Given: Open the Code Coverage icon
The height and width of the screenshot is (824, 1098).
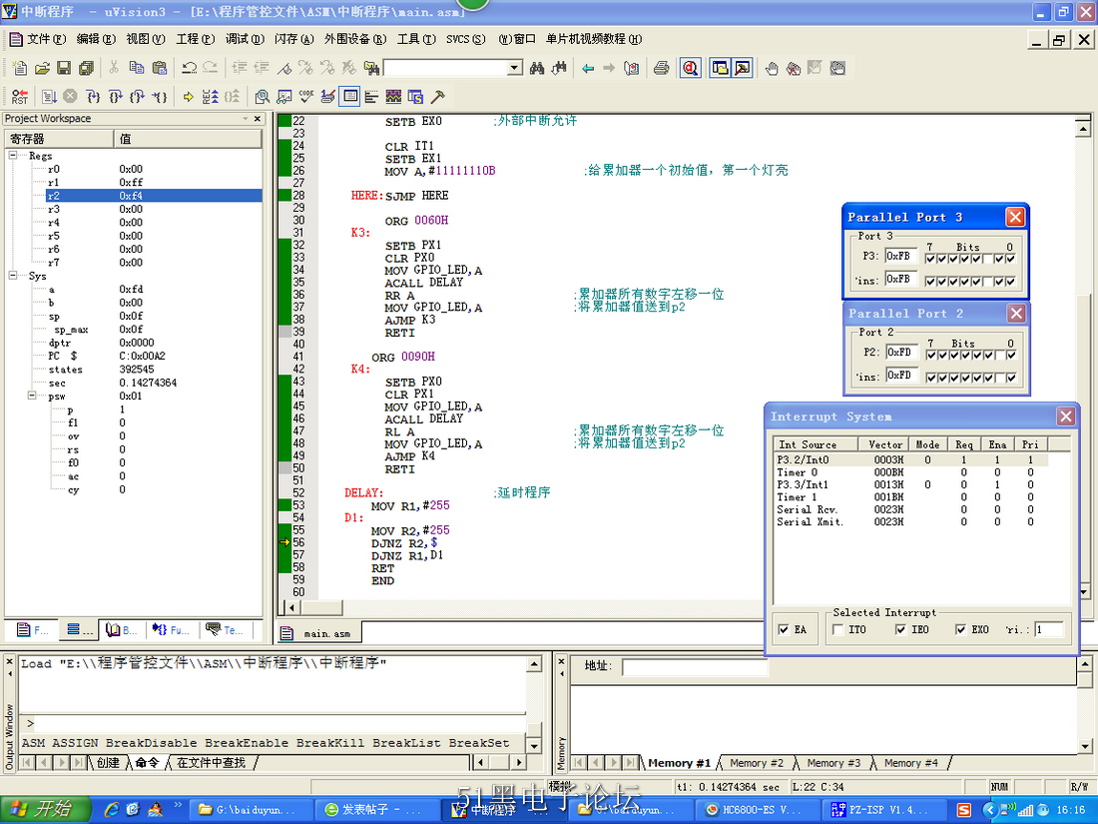Looking at the screenshot, I should 306,97.
